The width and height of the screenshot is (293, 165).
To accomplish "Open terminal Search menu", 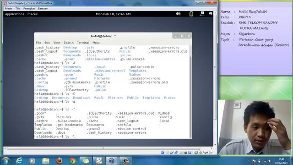I will tap(69, 43).
